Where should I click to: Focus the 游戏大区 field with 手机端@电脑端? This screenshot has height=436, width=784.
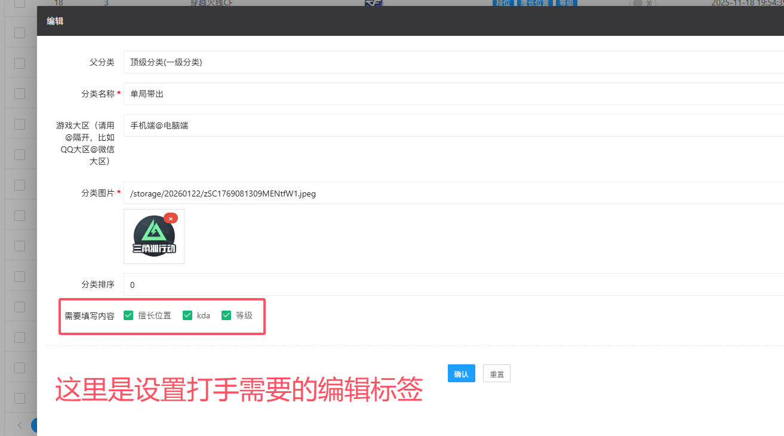point(454,125)
